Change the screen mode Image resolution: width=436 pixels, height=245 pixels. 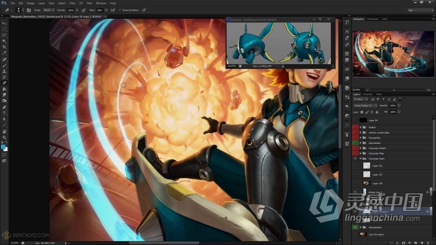coord(4,161)
